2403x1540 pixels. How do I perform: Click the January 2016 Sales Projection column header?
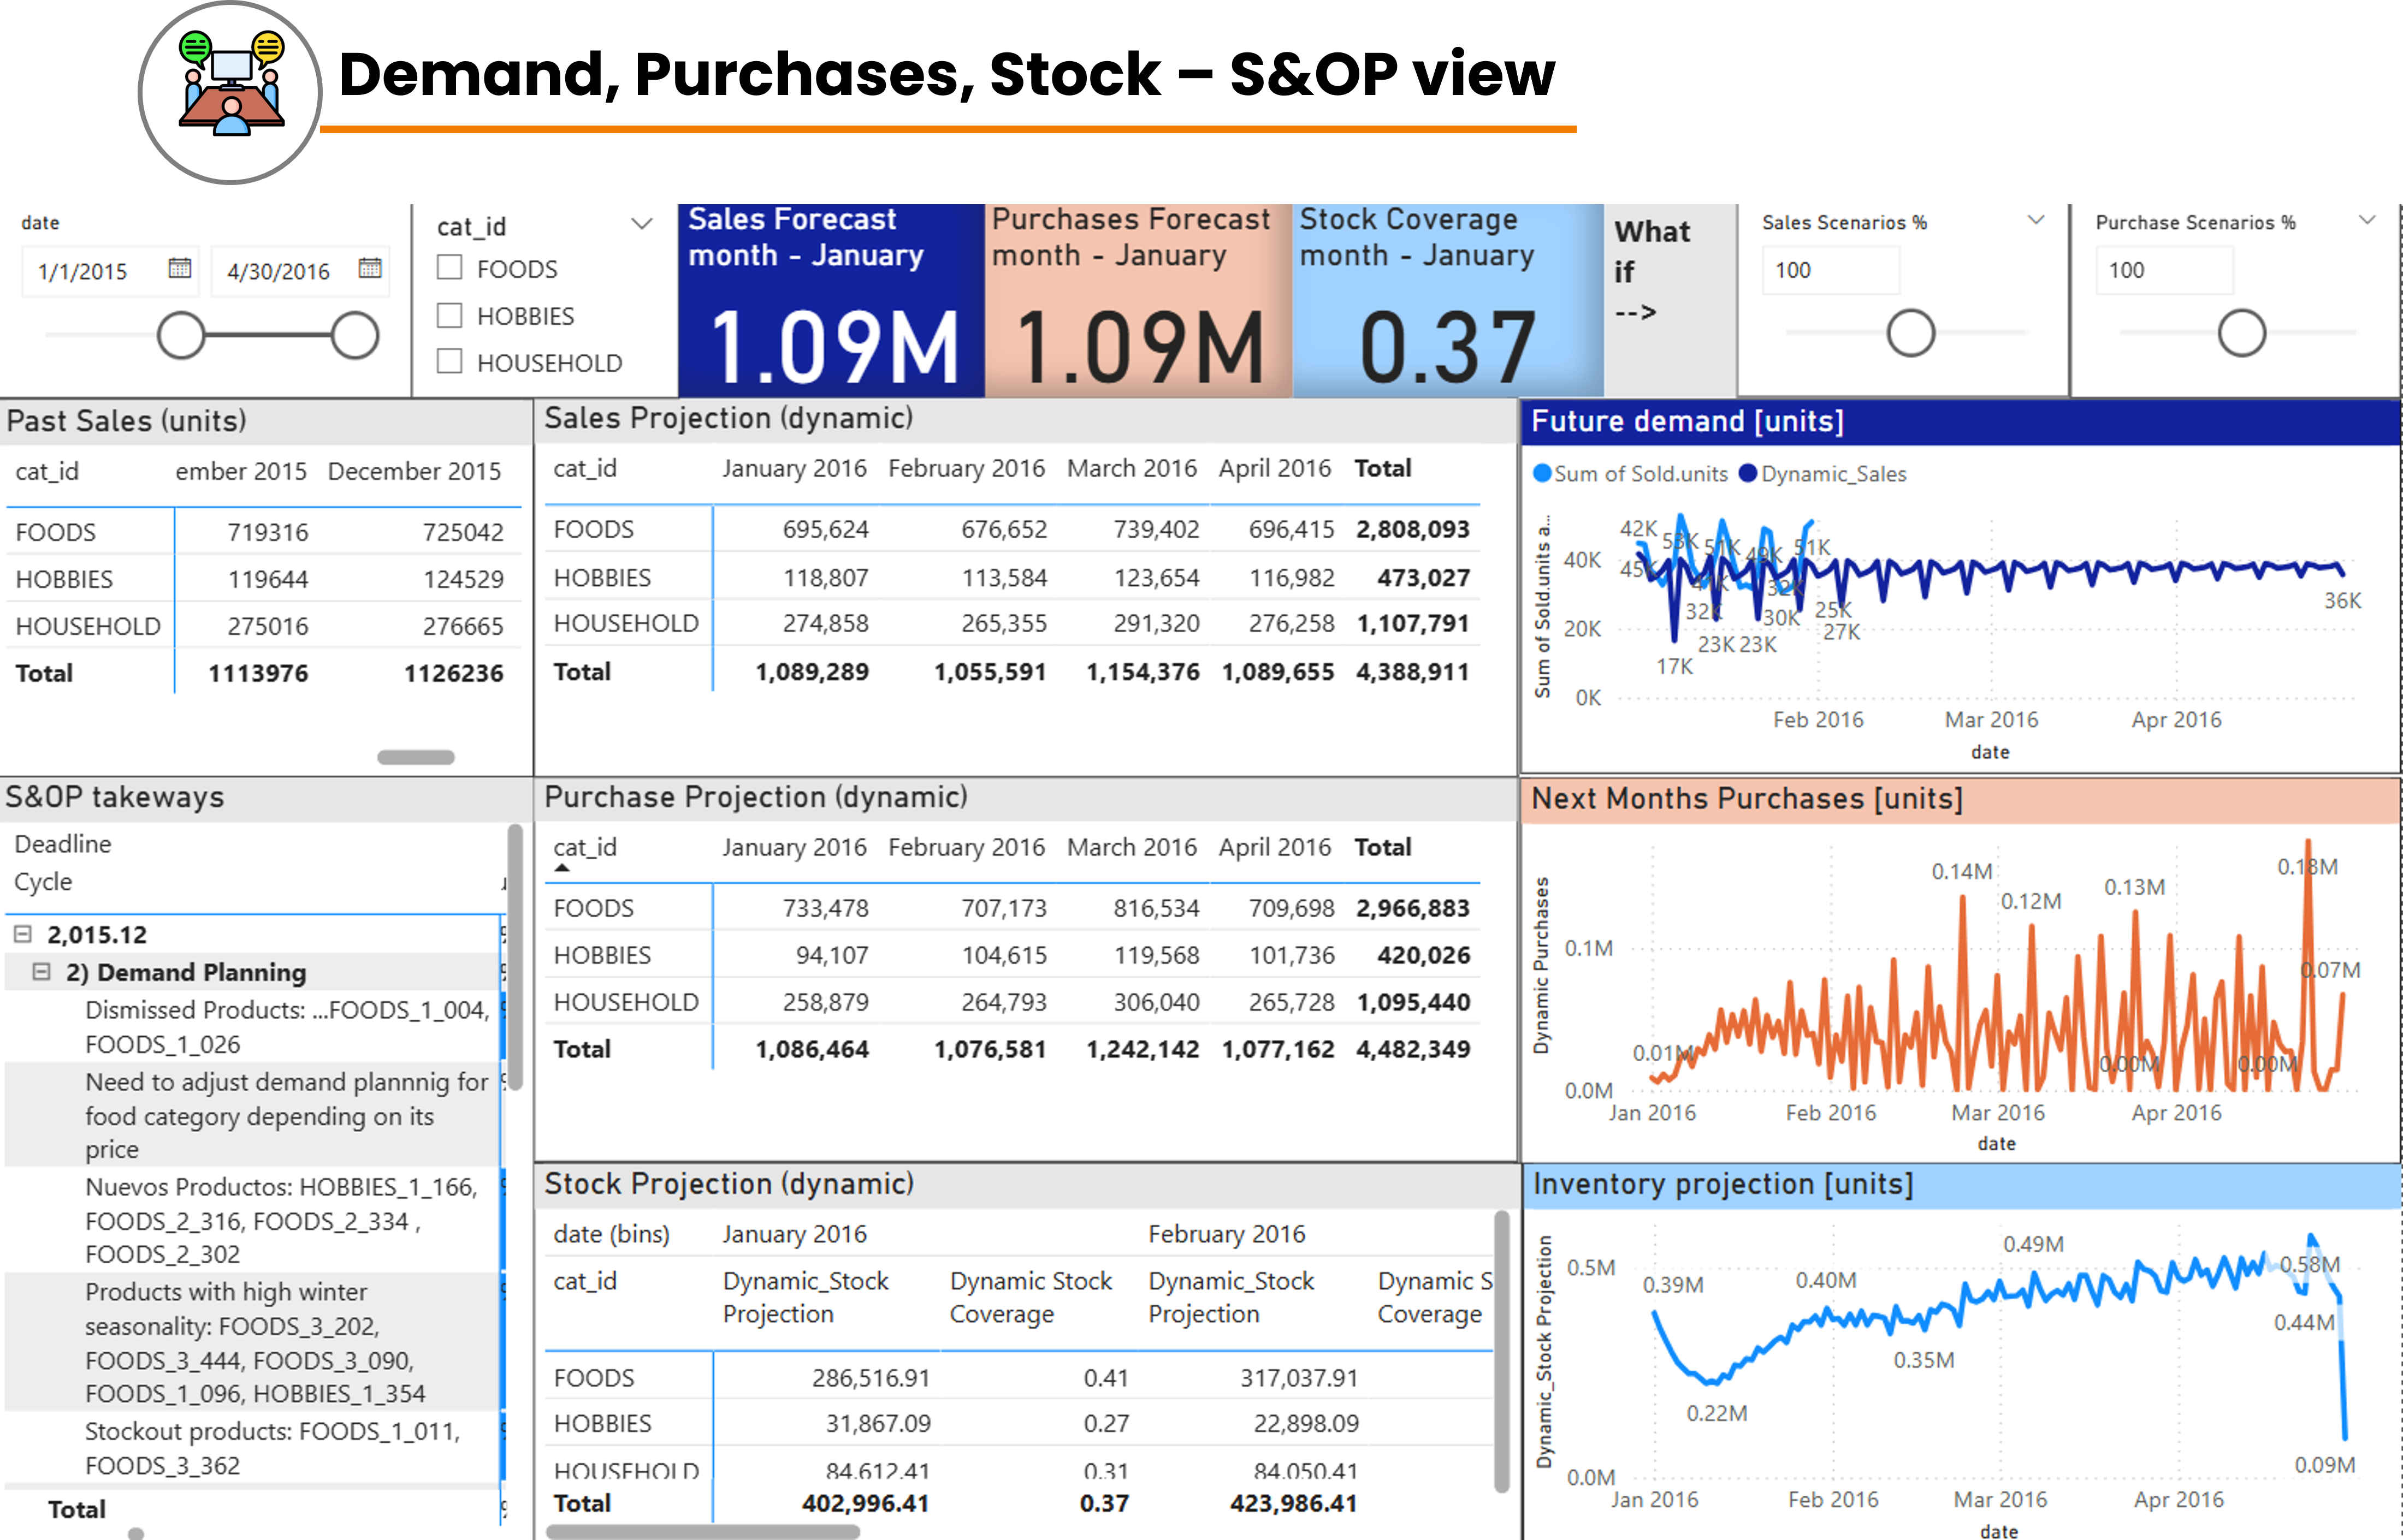pyautogui.click(x=794, y=468)
